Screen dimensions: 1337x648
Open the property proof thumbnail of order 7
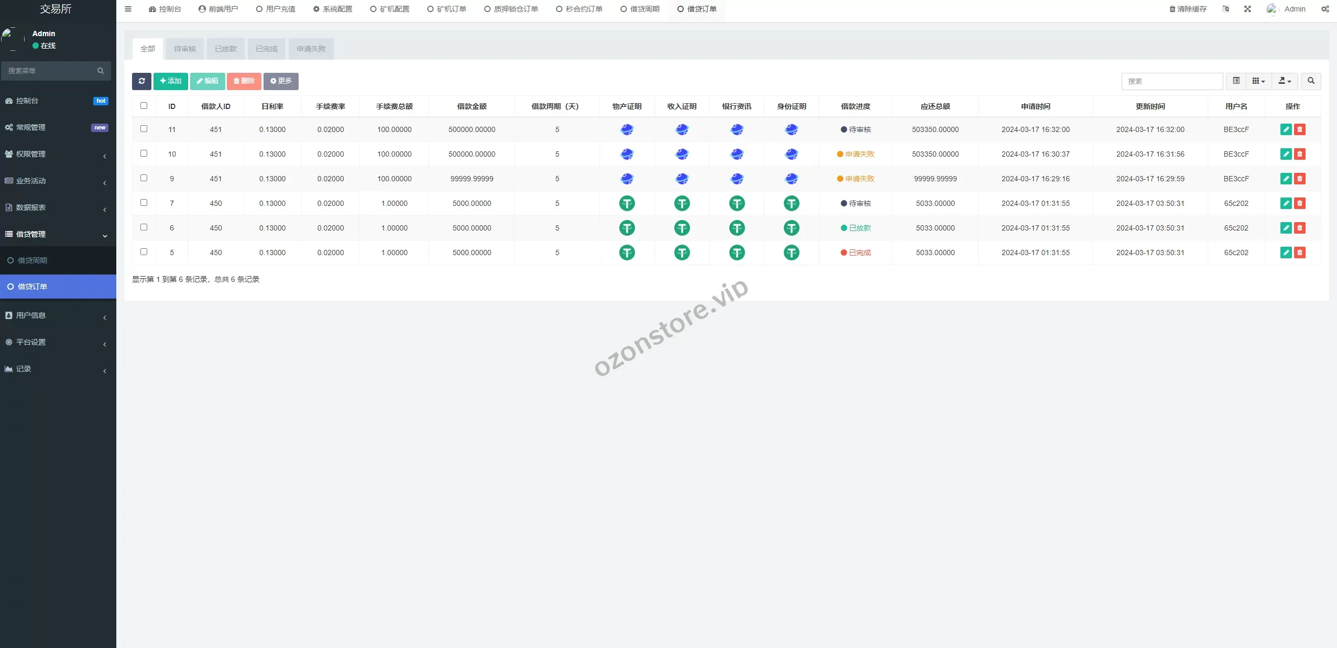pos(627,203)
